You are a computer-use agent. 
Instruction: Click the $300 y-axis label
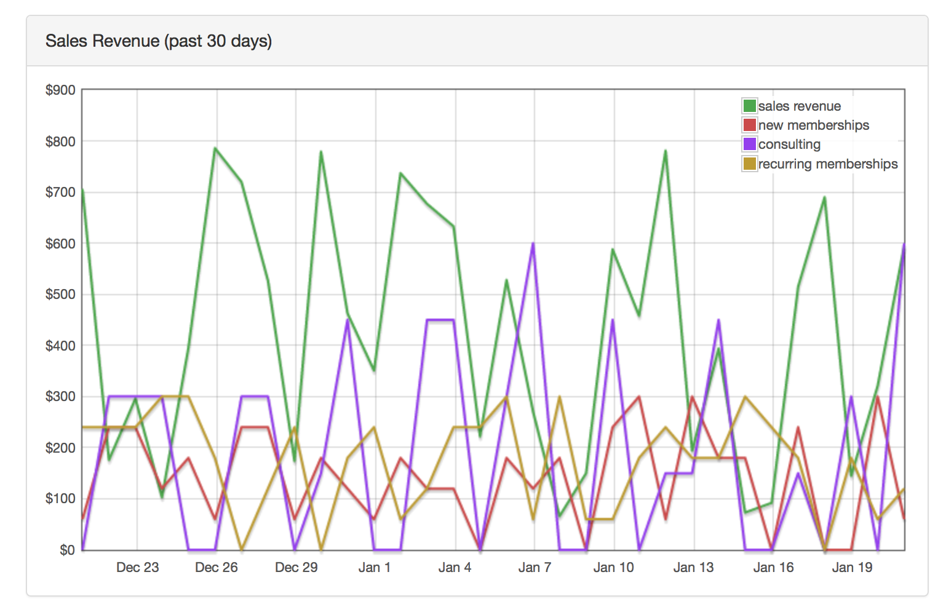click(x=60, y=396)
